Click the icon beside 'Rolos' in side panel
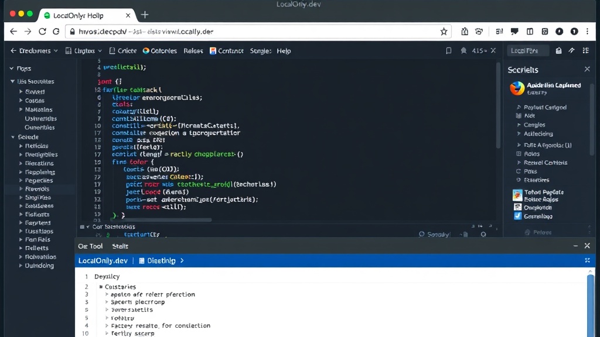The height and width of the screenshot is (337, 600). tap(519, 154)
